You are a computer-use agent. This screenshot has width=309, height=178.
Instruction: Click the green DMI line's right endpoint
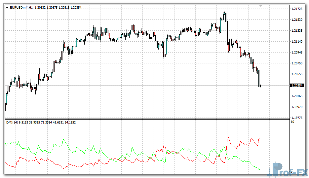(x=260, y=169)
